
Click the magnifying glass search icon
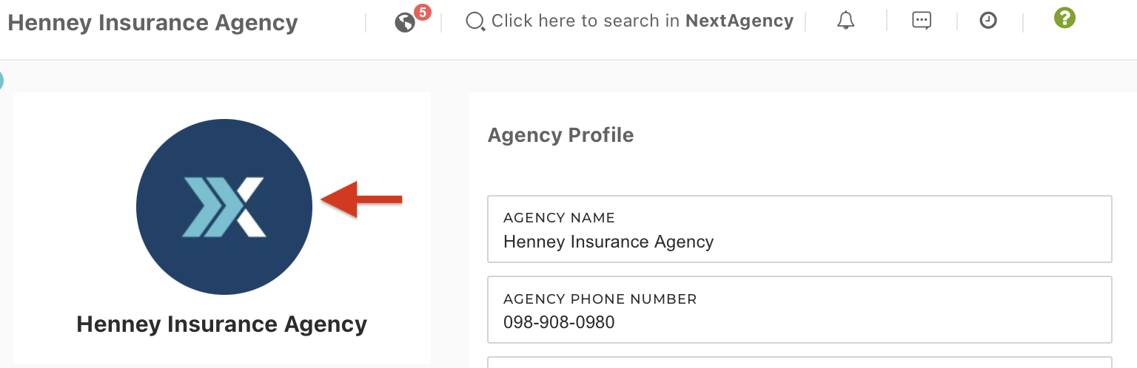[x=474, y=21]
